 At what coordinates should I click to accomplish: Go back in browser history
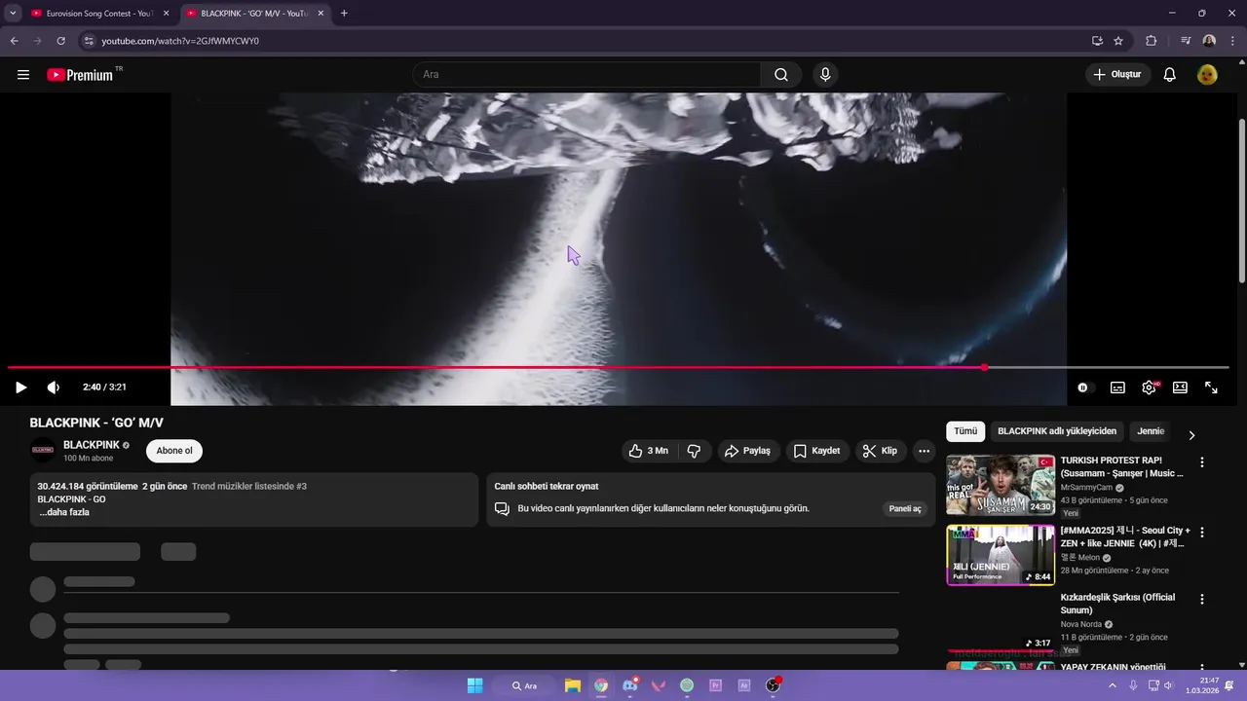(14, 41)
